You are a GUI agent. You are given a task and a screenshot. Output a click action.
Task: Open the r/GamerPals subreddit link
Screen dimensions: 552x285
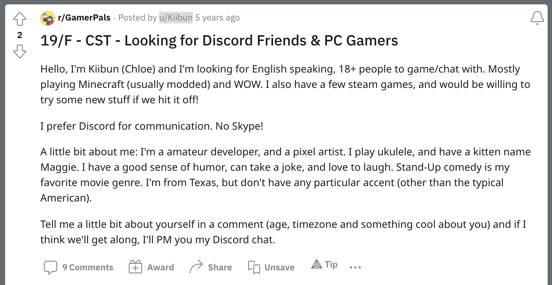click(x=84, y=18)
